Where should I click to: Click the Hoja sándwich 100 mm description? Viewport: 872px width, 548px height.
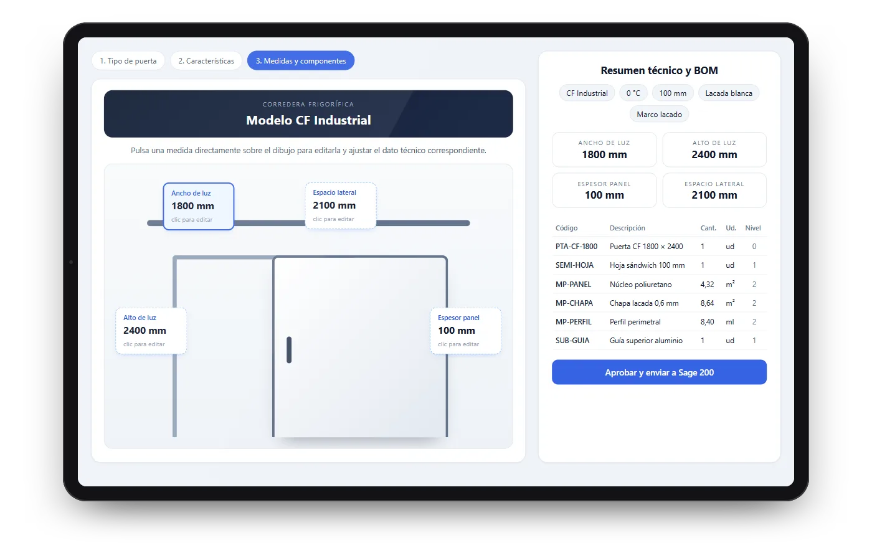pyautogui.click(x=647, y=265)
